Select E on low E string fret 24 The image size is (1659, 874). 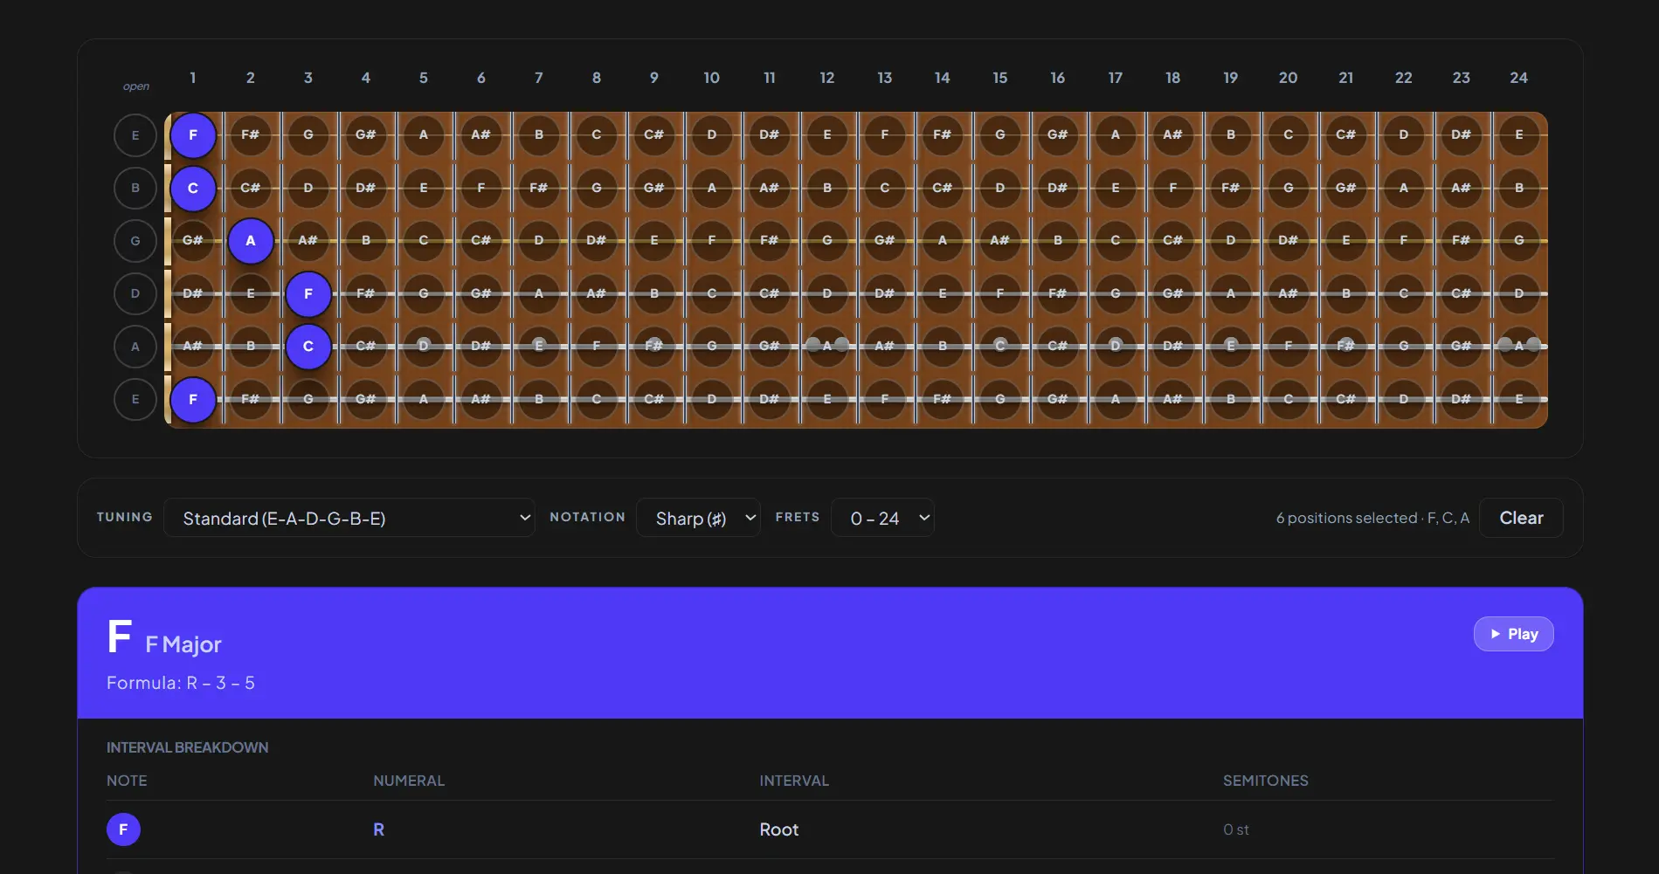1519,399
